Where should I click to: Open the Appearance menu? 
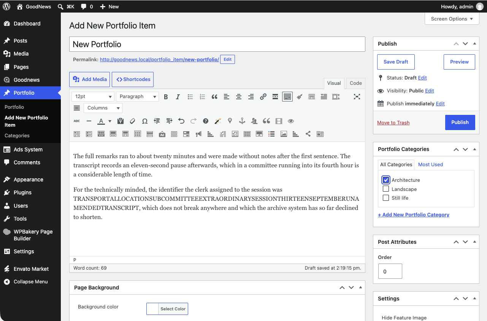point(30,180)
